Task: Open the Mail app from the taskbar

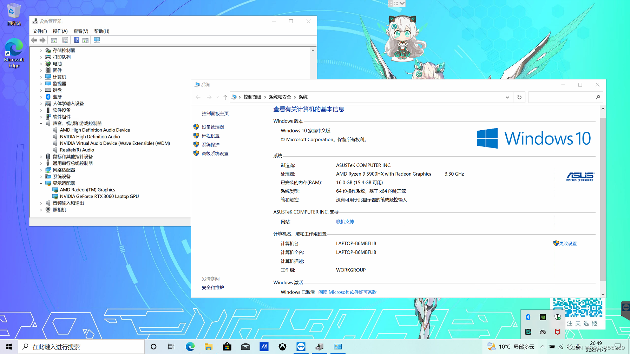Action: [245, 347]
